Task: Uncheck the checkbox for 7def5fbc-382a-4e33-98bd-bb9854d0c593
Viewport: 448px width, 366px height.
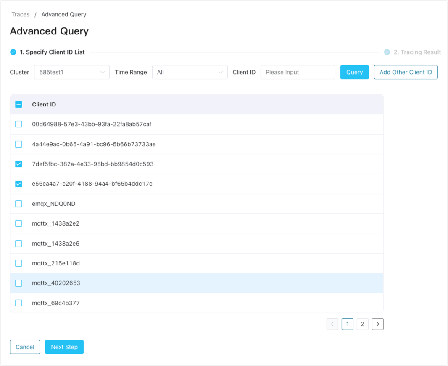Action: click(18, 164)
